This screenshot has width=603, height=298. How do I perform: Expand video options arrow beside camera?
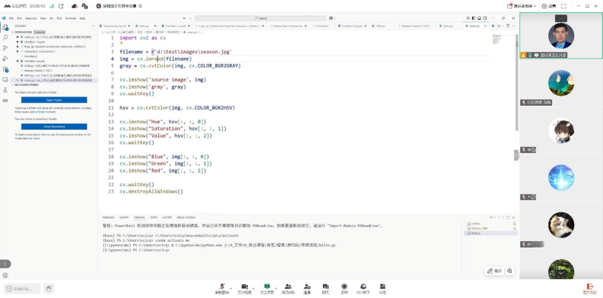[253, 289]
